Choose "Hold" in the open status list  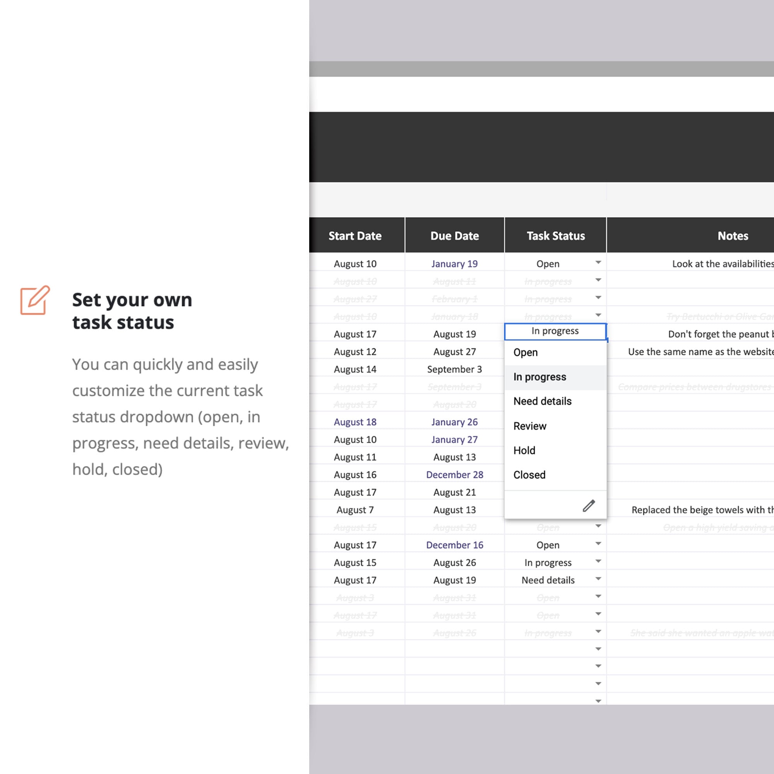click(524, 450)
